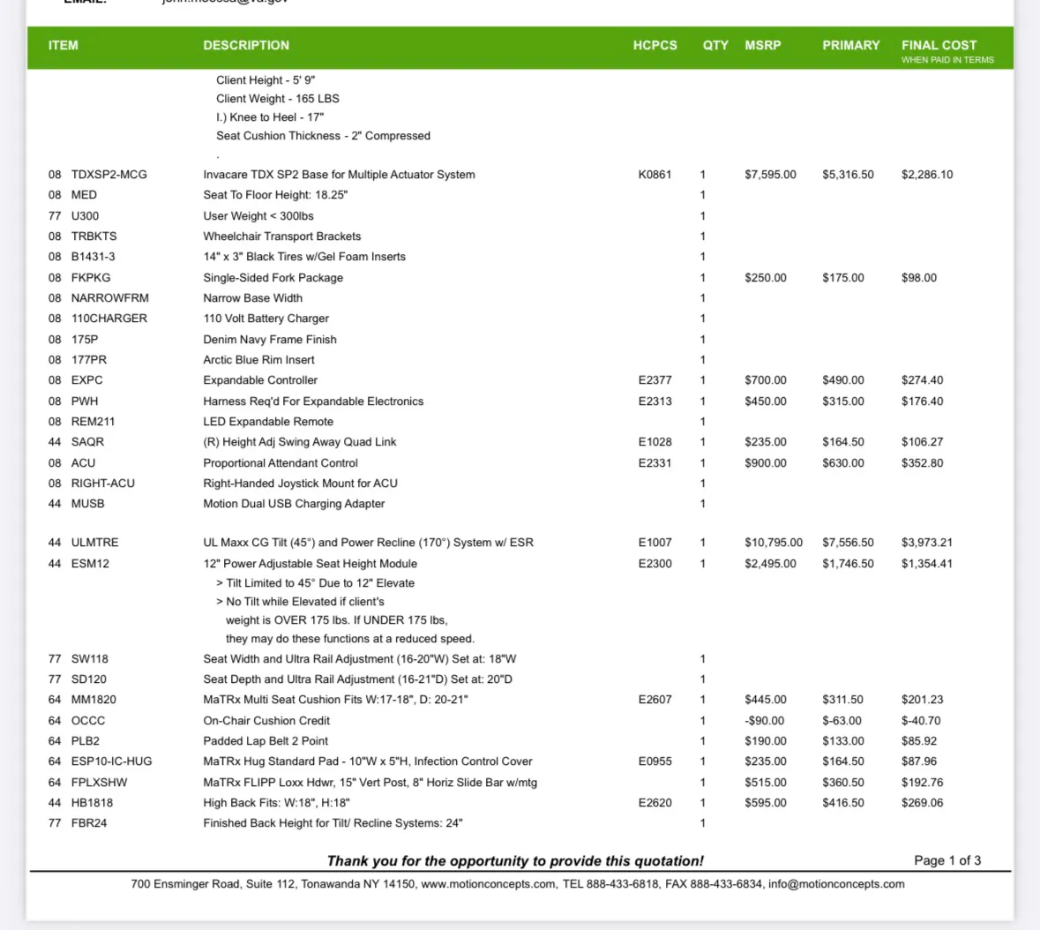Click the $3,973.21 final cost value
The height and width of the screenshot is (930, 1040).
coord(926,543)
